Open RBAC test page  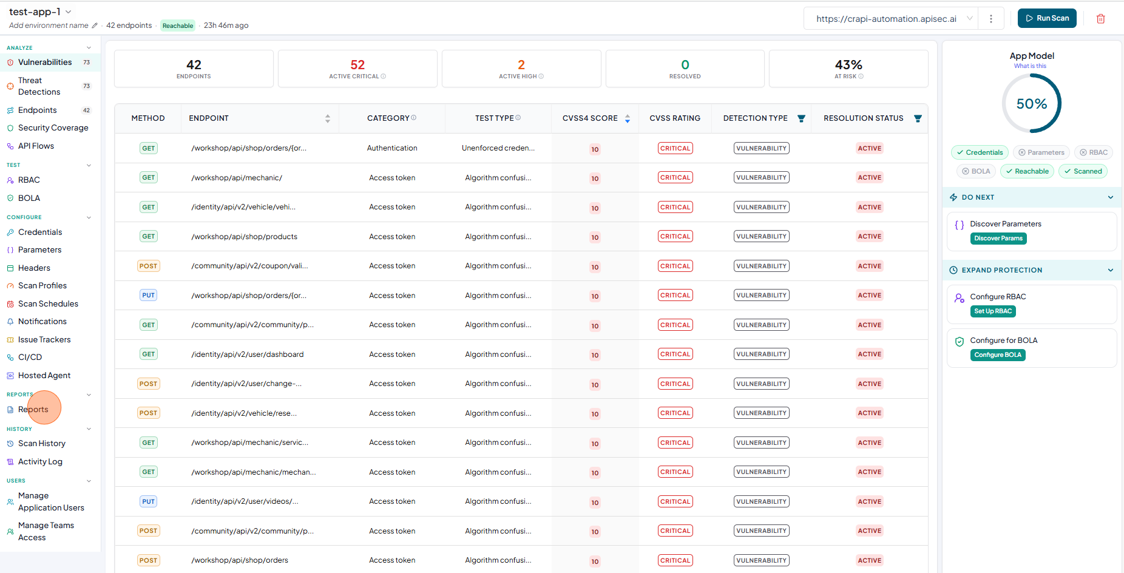(x=50, y=180)
